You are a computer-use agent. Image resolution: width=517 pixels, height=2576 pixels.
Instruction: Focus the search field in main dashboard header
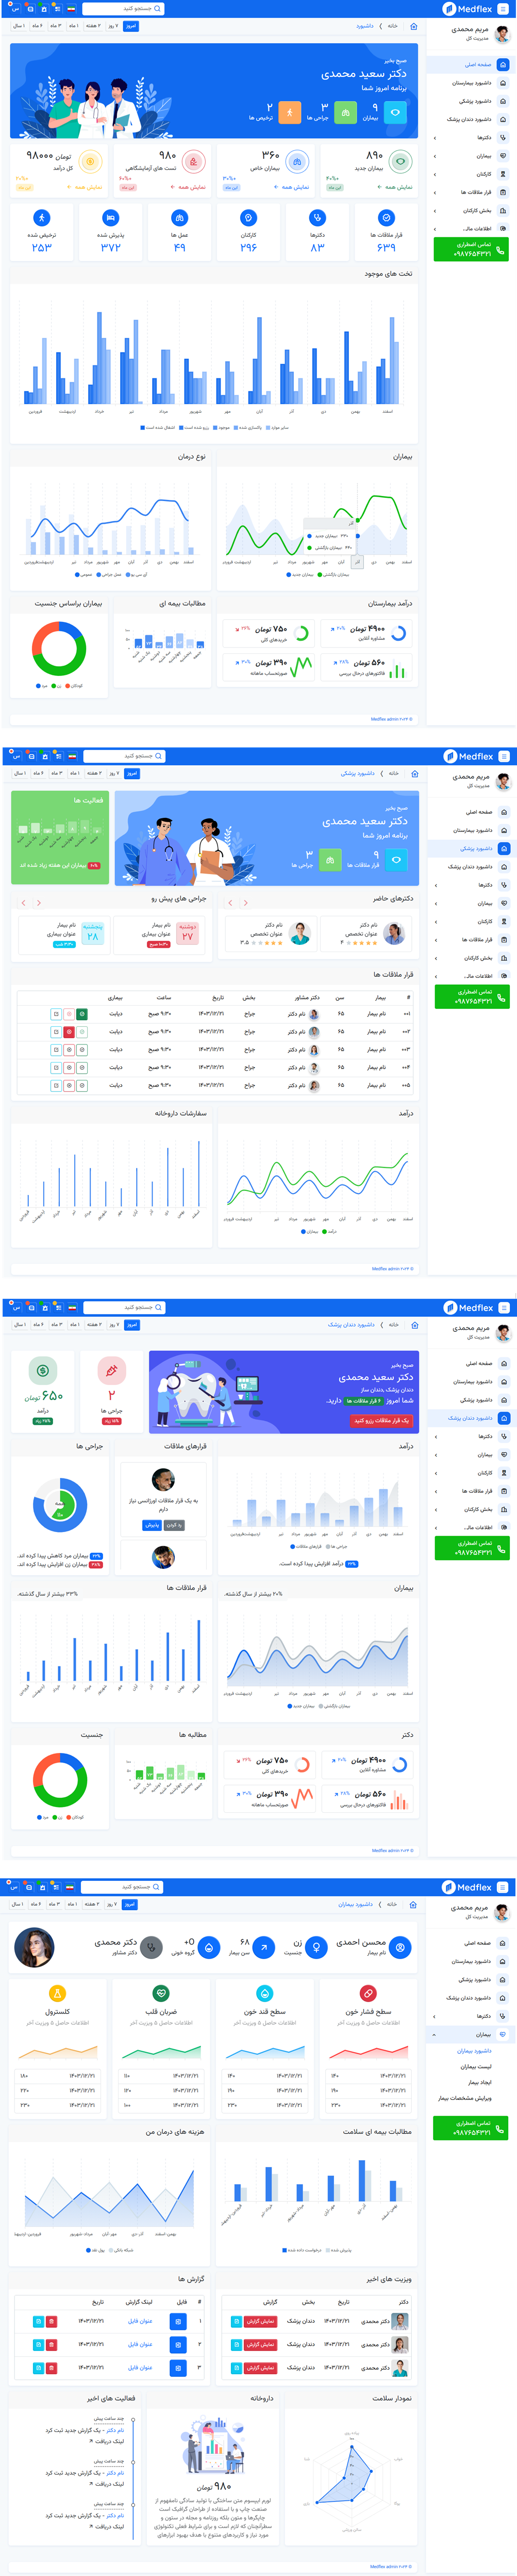pyautogui.click(x=124, y=9)
